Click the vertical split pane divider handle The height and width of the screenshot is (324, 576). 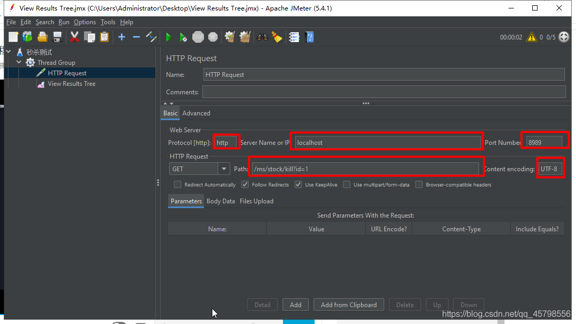click(158, 183)
